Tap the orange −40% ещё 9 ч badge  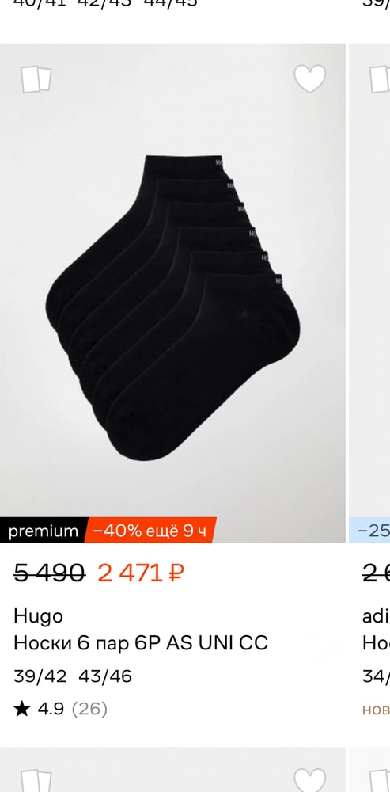coord(150,531)
